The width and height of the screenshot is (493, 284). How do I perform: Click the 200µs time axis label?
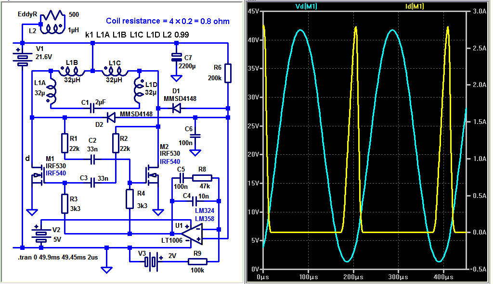(x=353, y=277)
